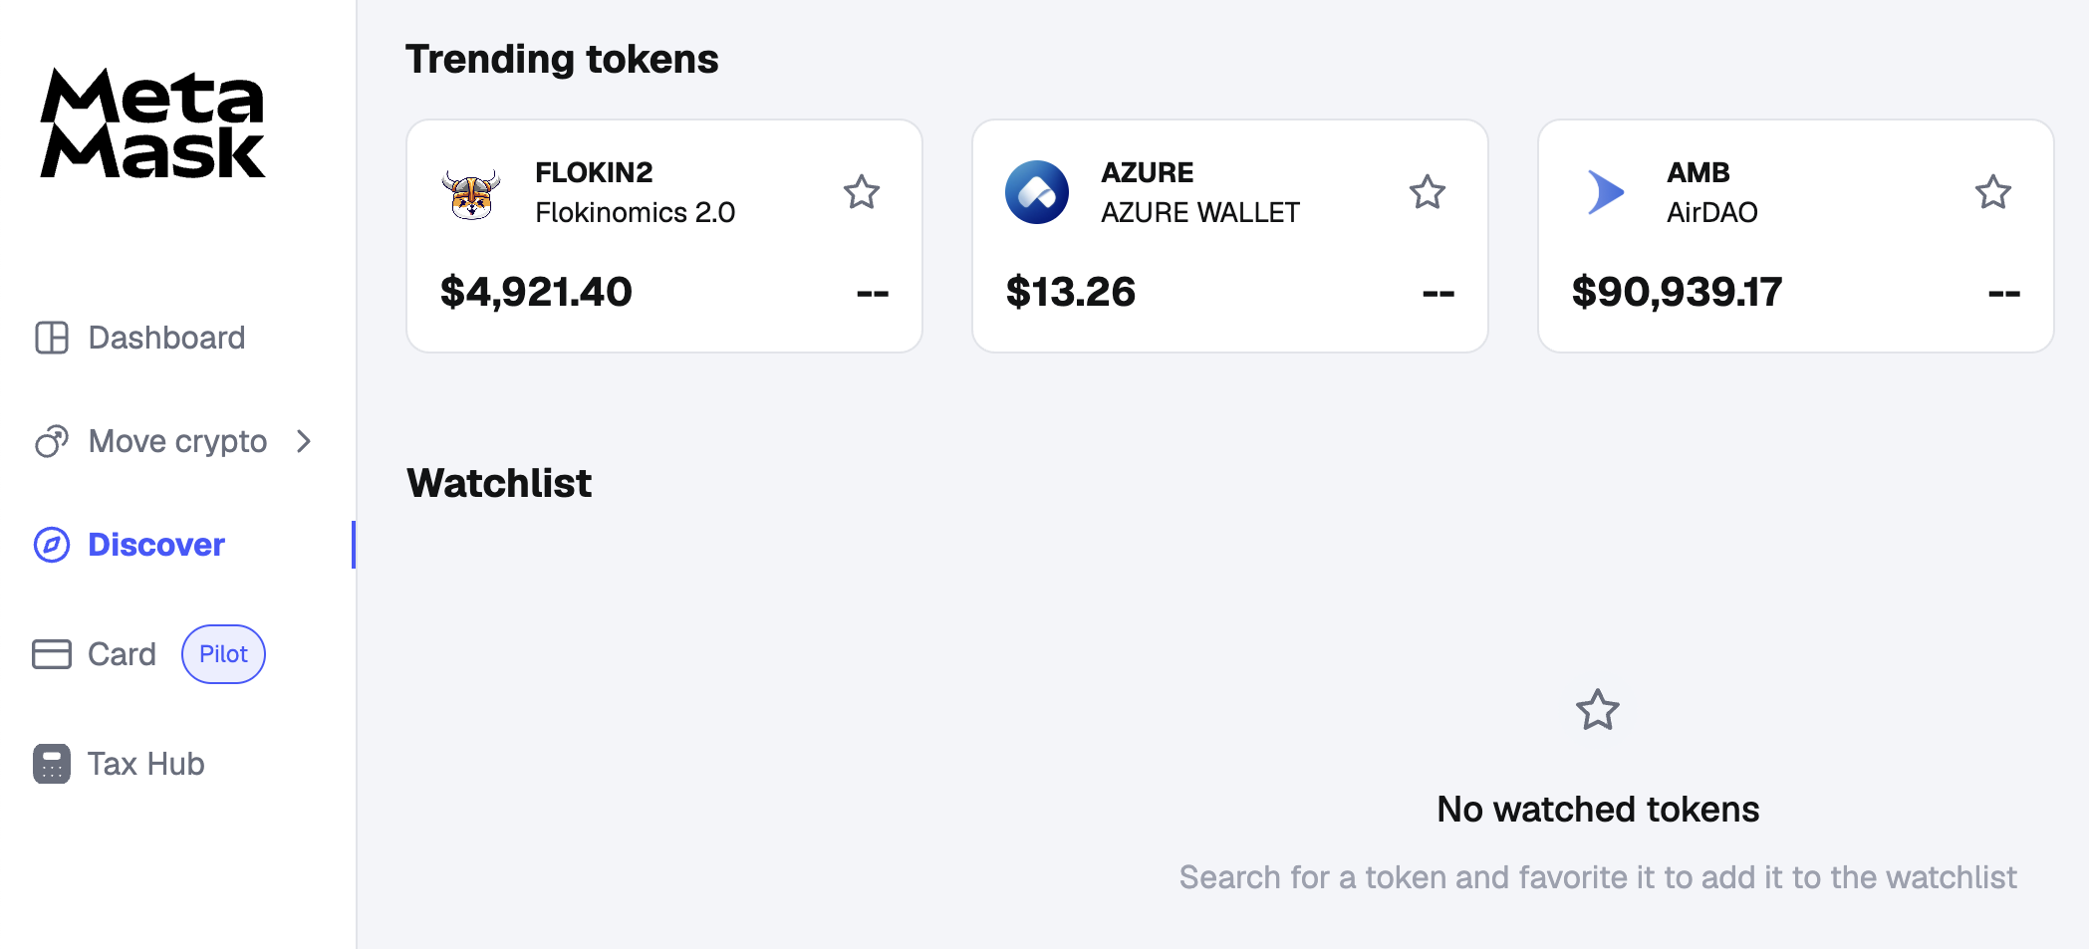This screenshot has width=2089, height=949.
Task: Click the Card sidebar icon
Action: [52, 654]
